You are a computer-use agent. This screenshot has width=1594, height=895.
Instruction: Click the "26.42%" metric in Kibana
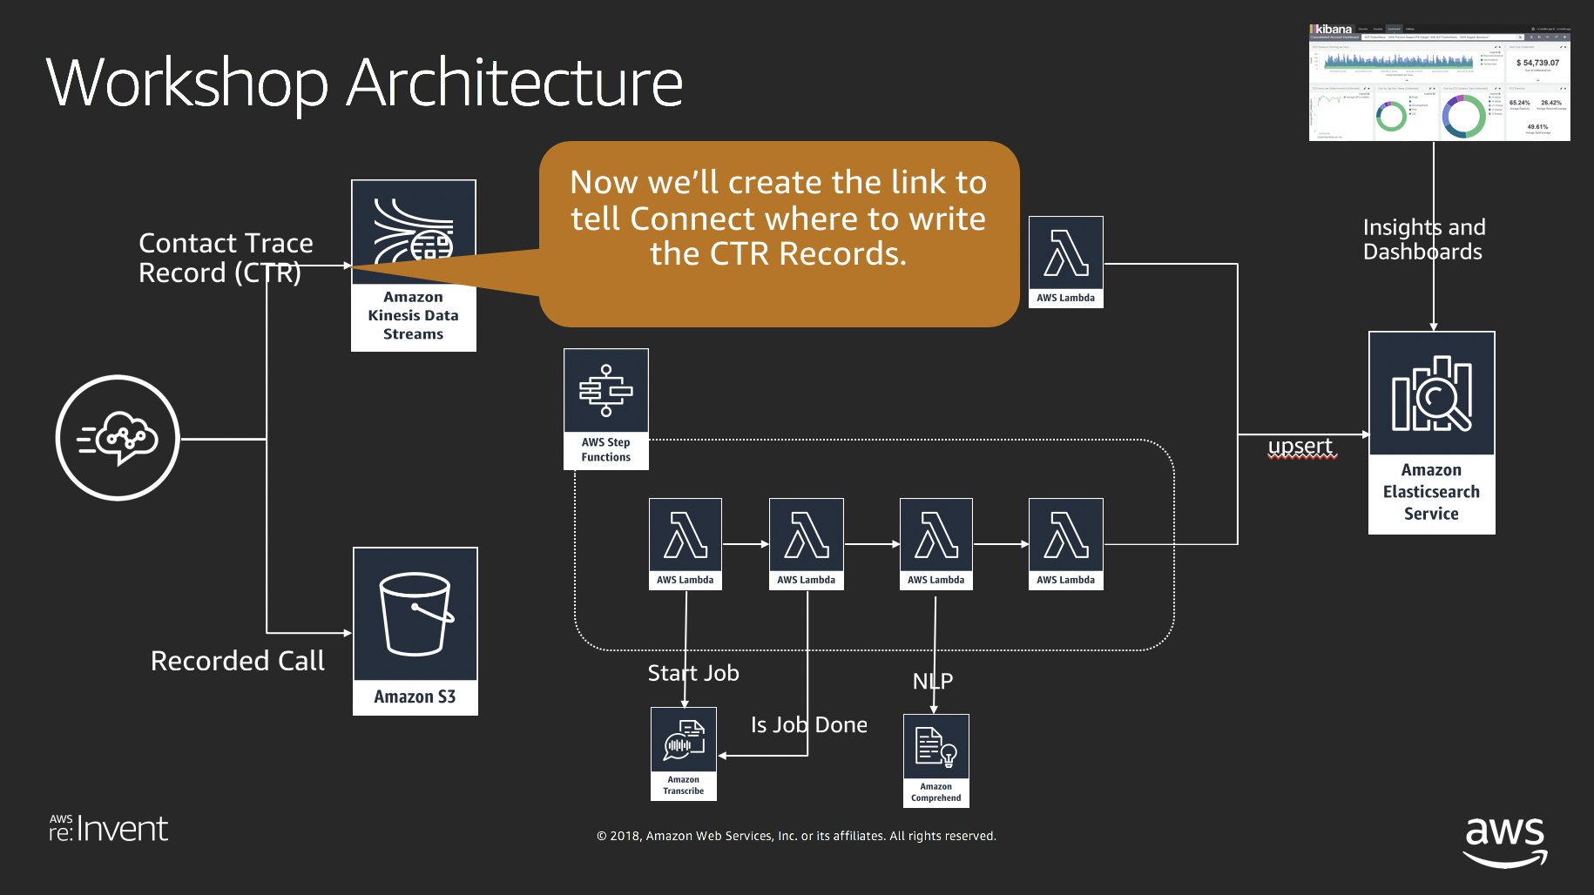tap(1551, 103)
